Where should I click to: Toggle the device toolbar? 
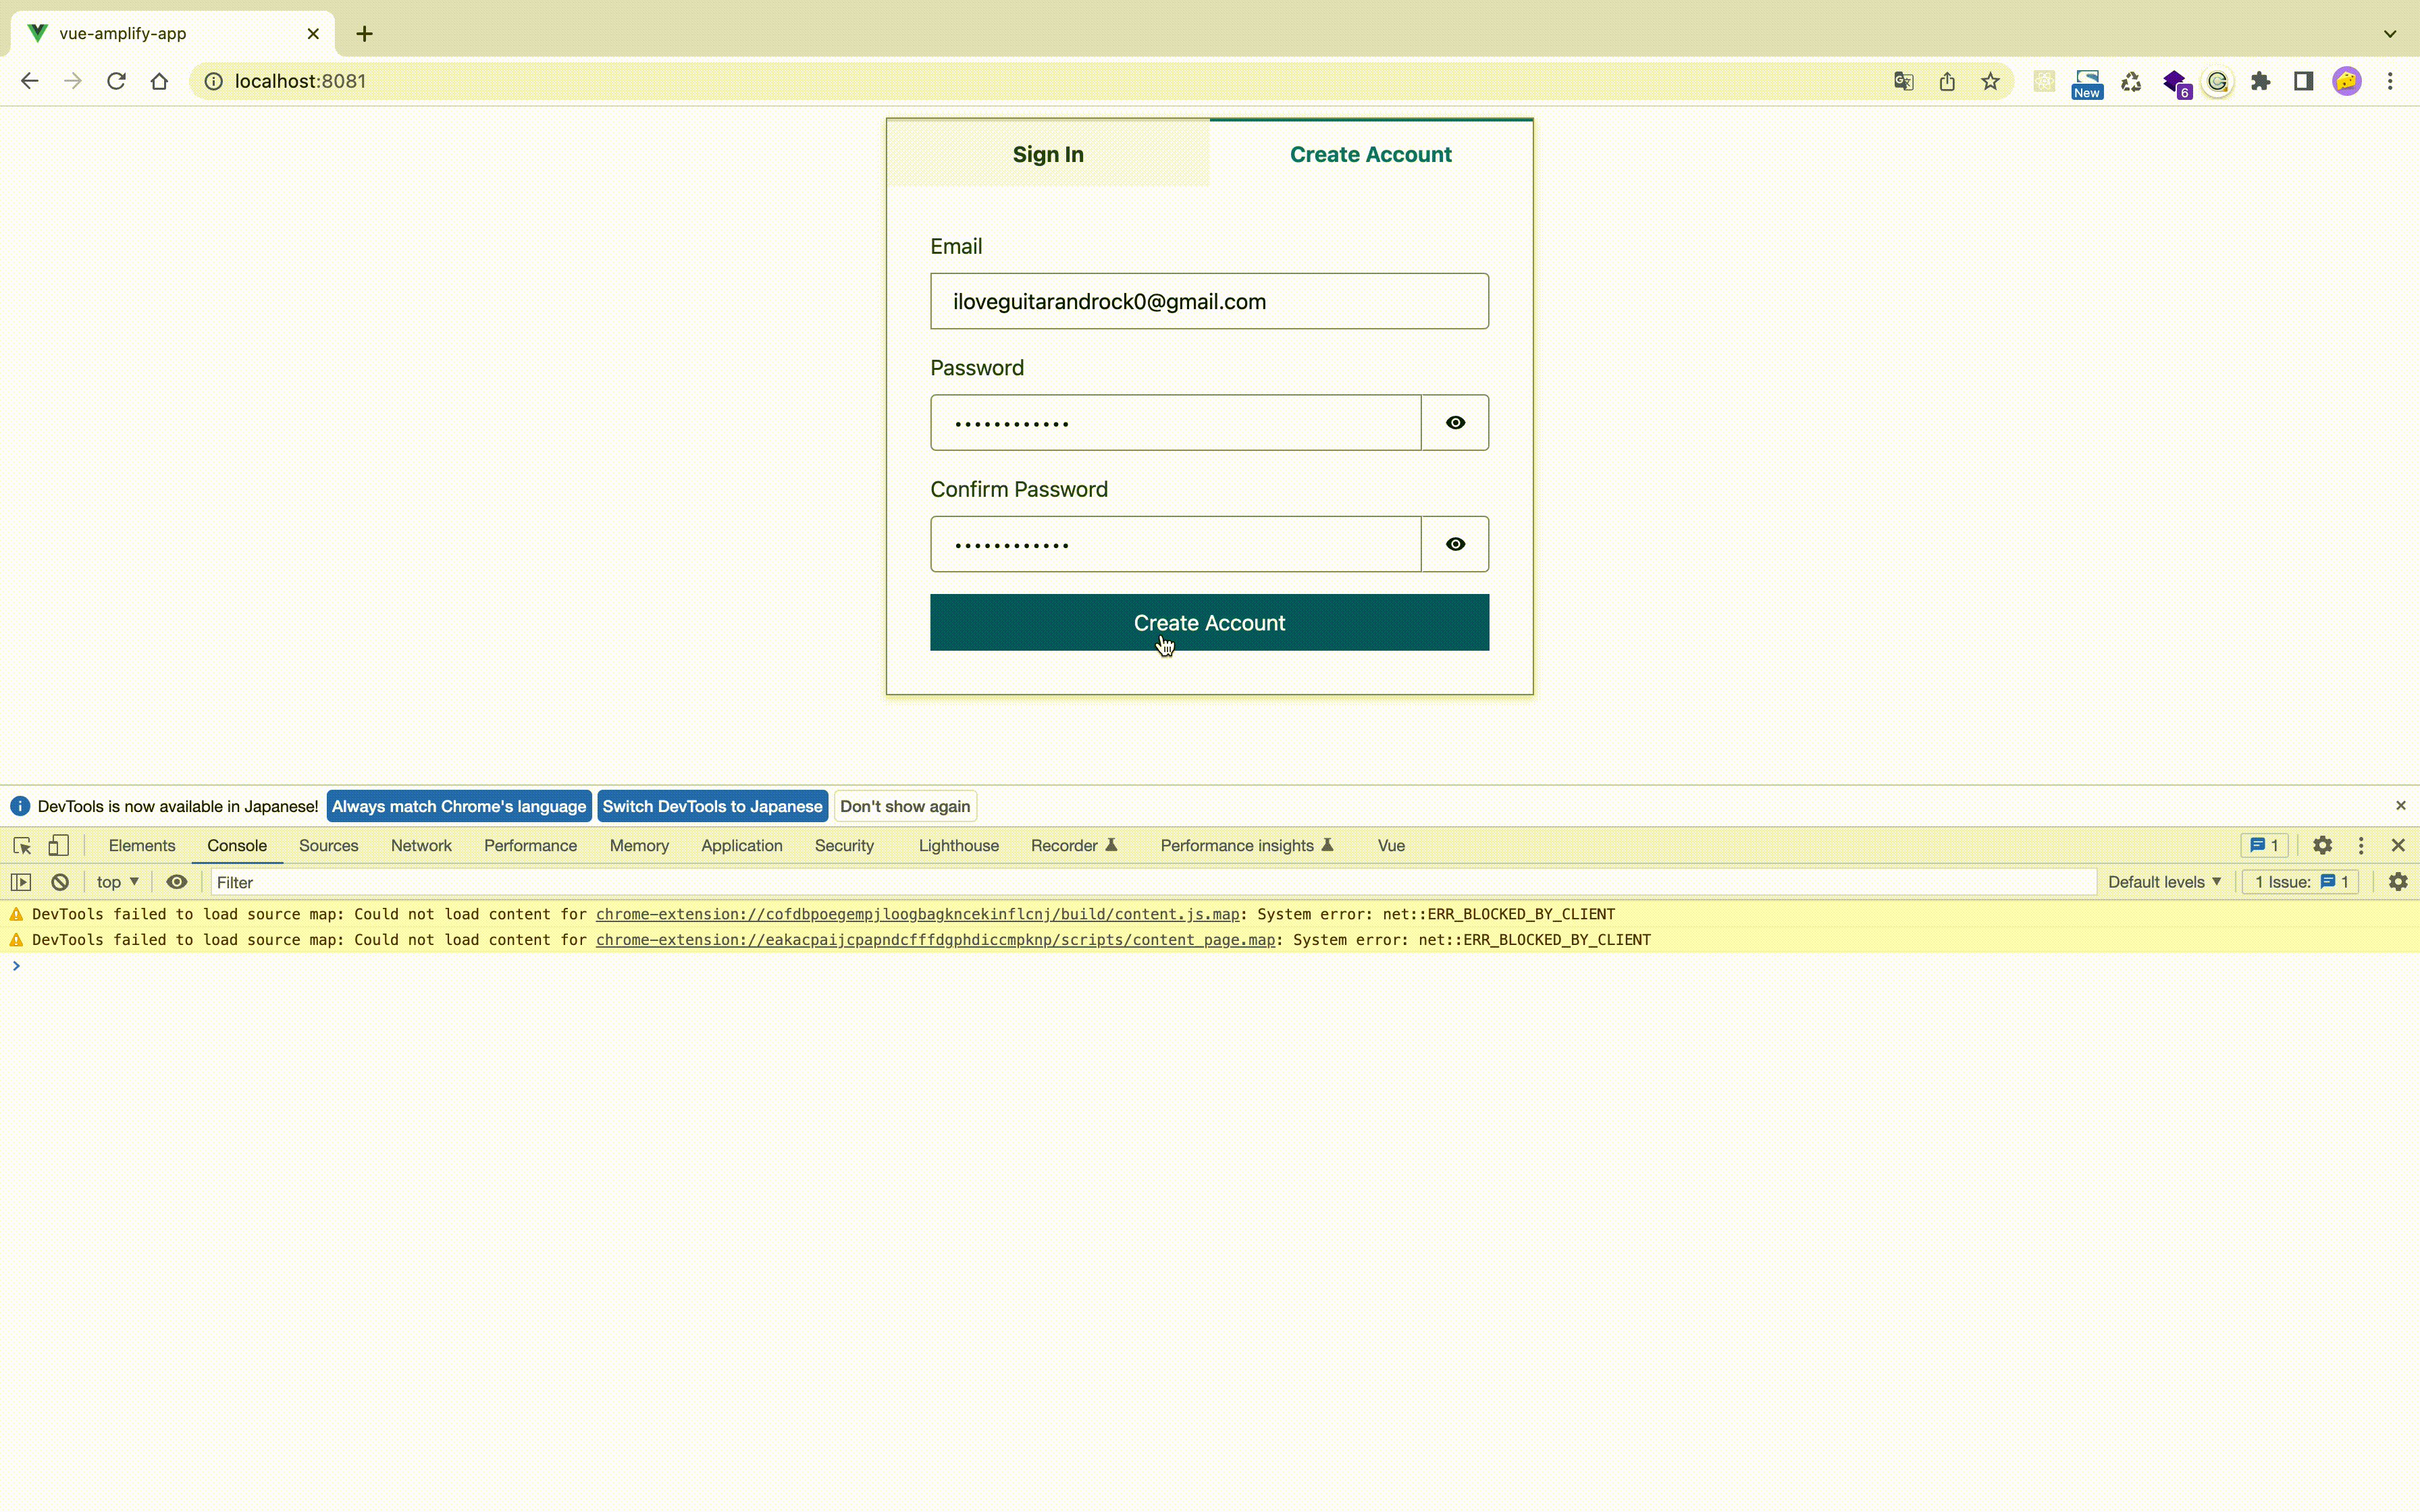point(59,845)
